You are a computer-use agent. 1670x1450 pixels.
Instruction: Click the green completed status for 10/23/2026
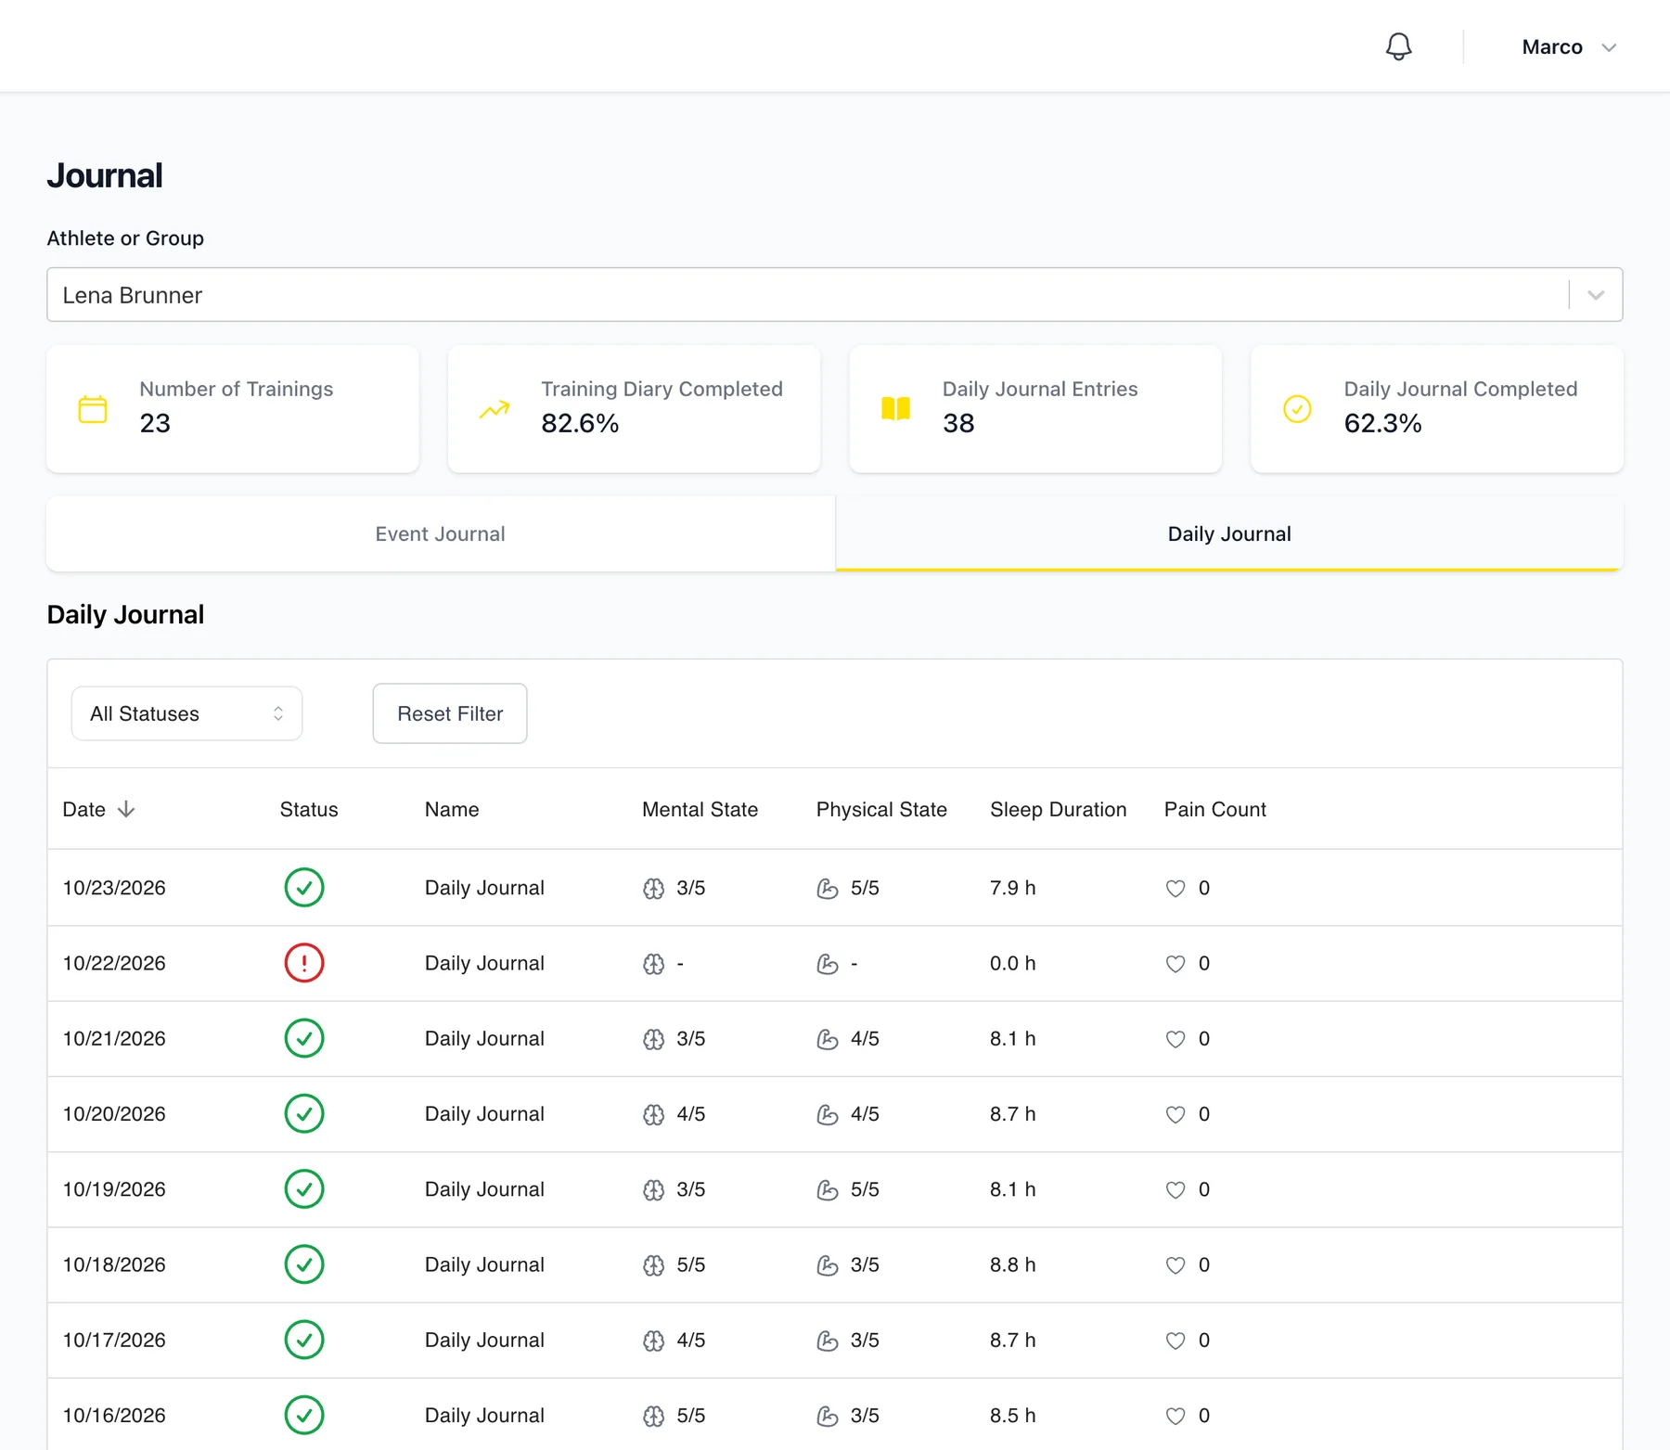coord(304,888)
